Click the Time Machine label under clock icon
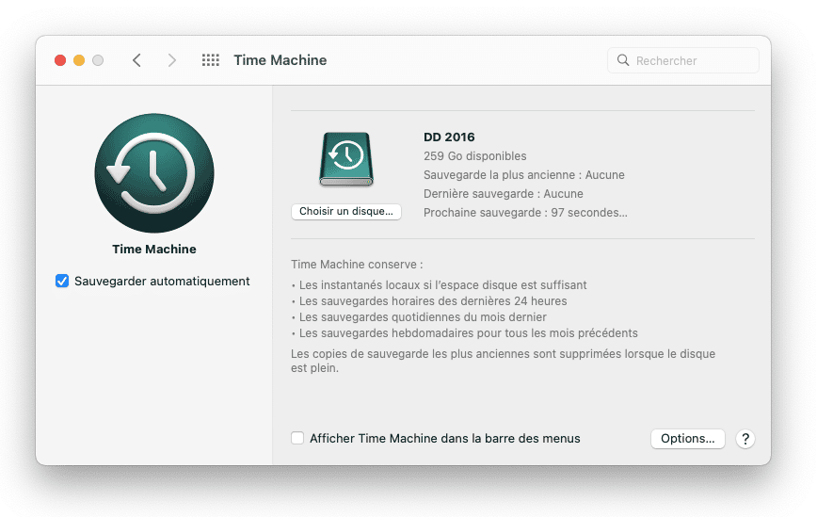Viewport: 817px width, 517px height. click(154, 250)
